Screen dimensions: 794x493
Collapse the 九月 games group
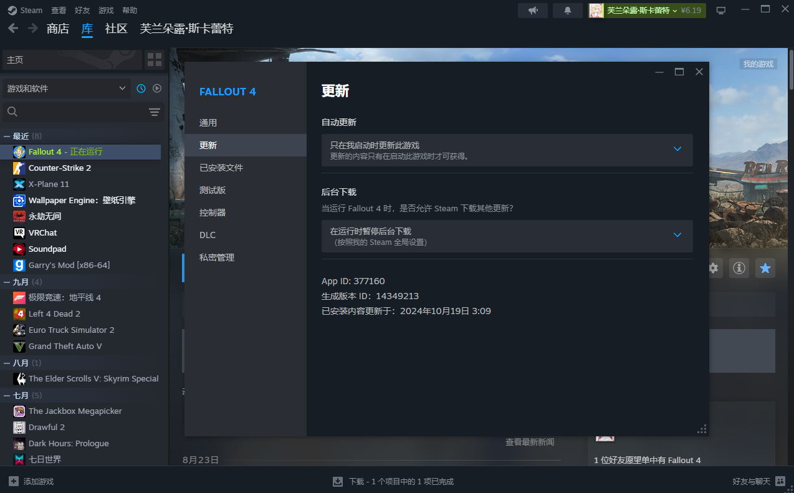(x=7, y=282)
